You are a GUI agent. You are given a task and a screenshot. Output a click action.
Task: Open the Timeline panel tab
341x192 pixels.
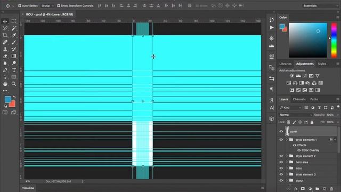[x=28, y=188]
